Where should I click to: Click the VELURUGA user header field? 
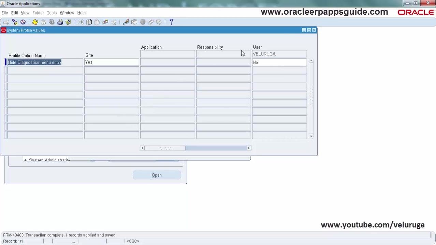pos(279,54)
